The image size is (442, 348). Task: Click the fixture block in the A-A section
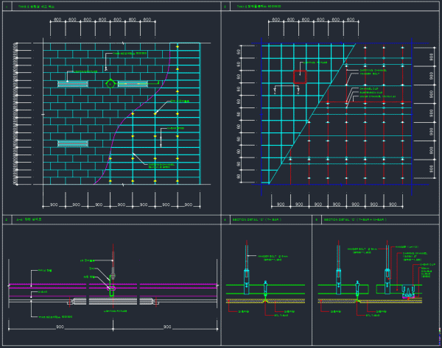(113, 301)
